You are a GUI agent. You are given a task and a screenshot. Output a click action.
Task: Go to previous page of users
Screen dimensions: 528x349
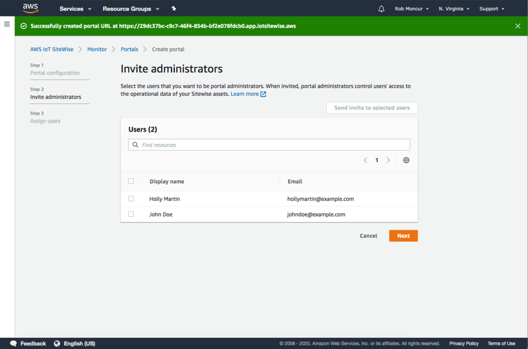tap(365, 161)
